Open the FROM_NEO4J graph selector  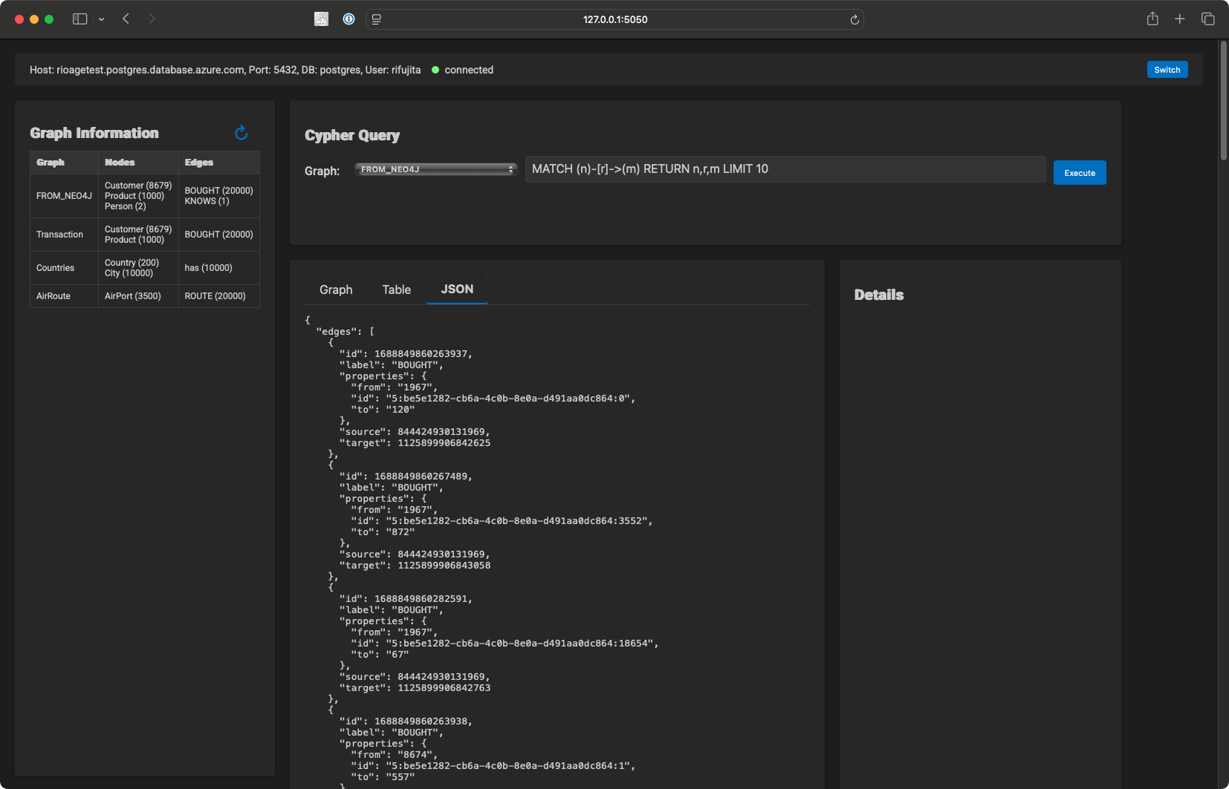435,169
